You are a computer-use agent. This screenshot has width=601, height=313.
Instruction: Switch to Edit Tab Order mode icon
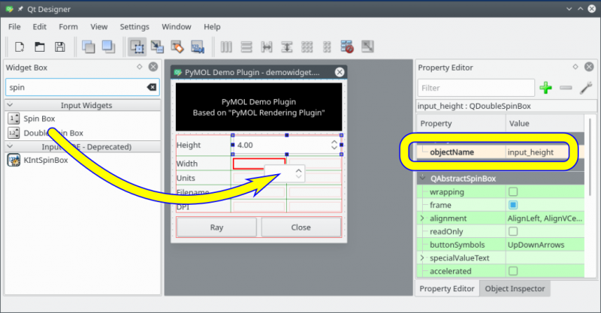pyautogui.click(x=198, y=47)
